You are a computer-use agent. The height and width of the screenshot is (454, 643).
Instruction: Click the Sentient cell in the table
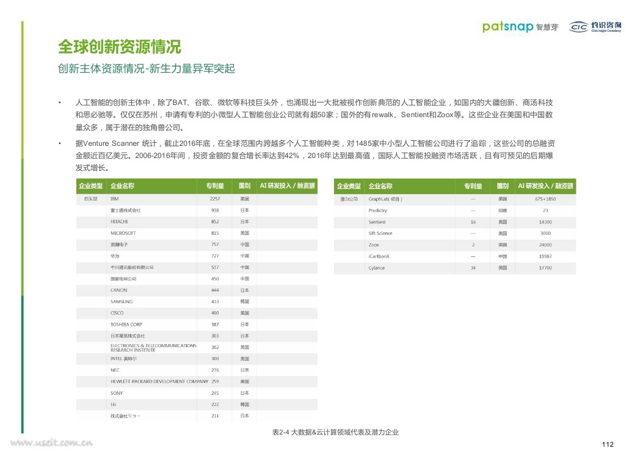377,222
